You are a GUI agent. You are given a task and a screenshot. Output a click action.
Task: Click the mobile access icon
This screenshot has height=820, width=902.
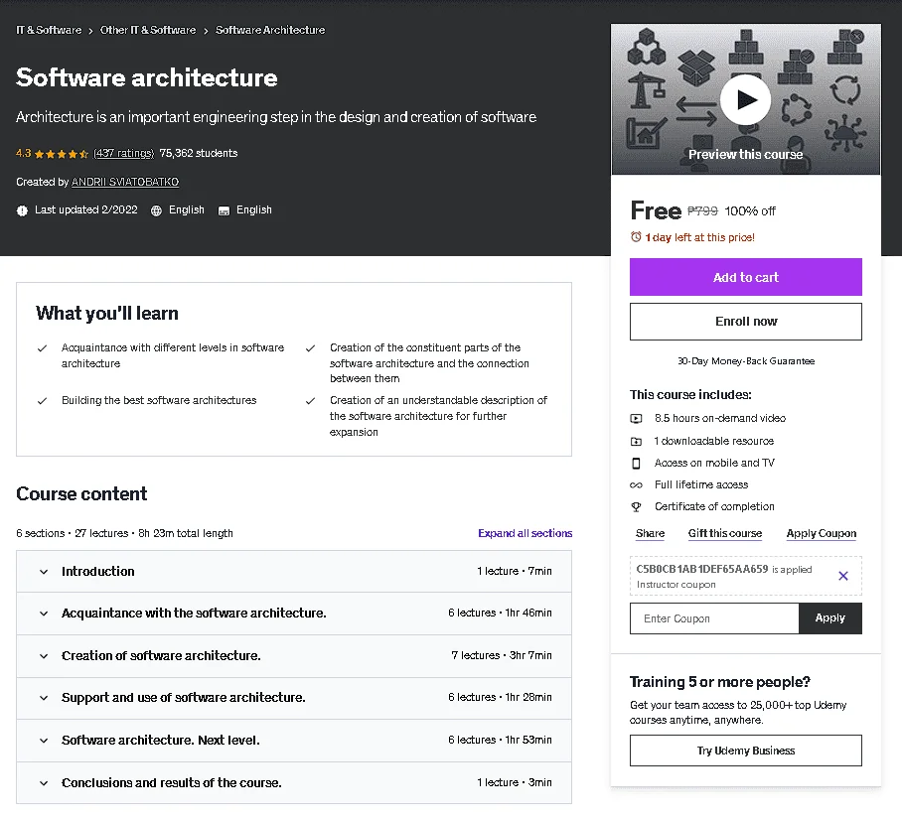[x=636, y=463]
